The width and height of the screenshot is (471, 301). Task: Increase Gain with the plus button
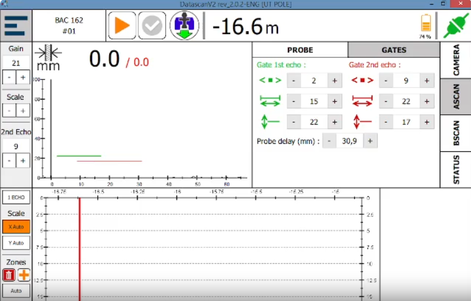23,77
